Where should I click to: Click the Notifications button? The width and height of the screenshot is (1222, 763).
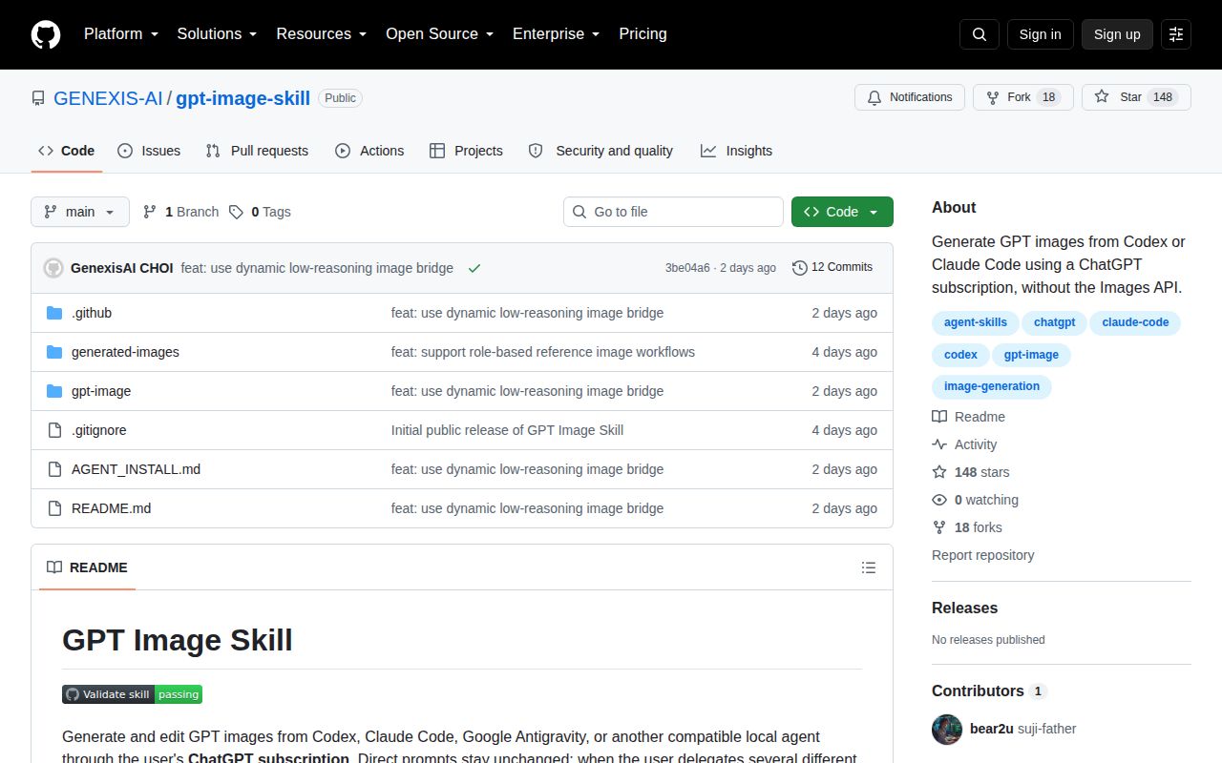pyautogui.click(x=910, y=97)
